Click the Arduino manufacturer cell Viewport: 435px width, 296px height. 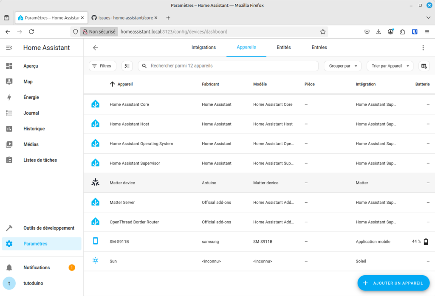coord(209,183)
